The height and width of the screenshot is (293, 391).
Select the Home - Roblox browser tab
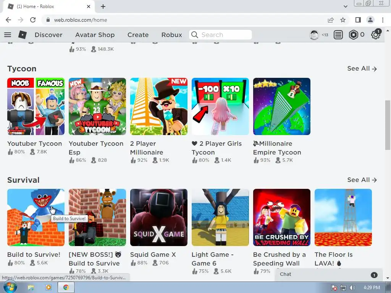tap(48, 6)
